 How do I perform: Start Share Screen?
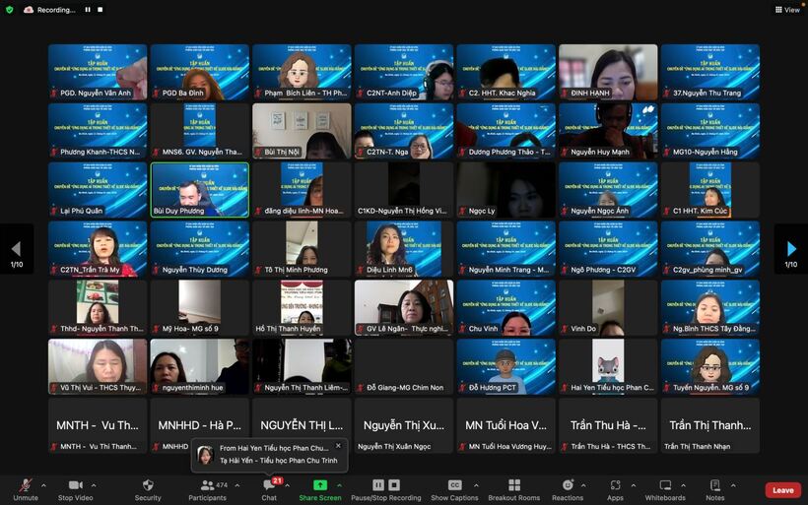coord(320,488)
